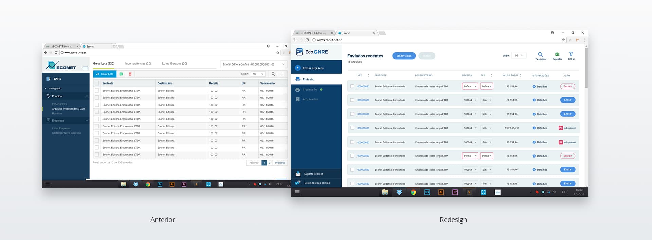Switch to the Inconsistências (20) tab

(138, 64)
